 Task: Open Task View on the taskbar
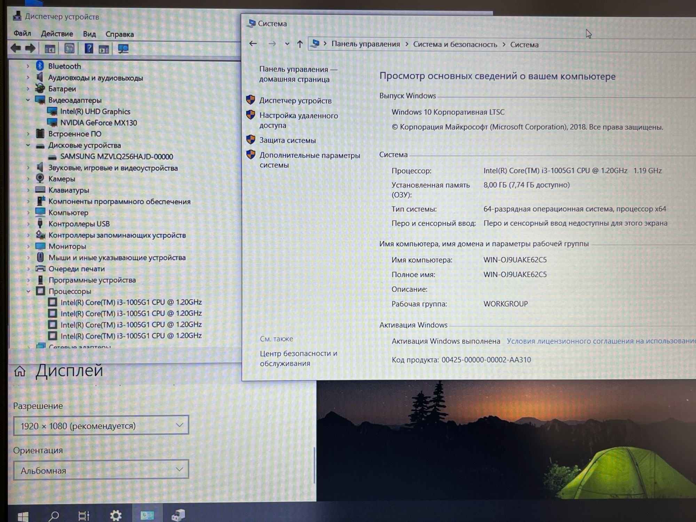click(x=84, y=516)
